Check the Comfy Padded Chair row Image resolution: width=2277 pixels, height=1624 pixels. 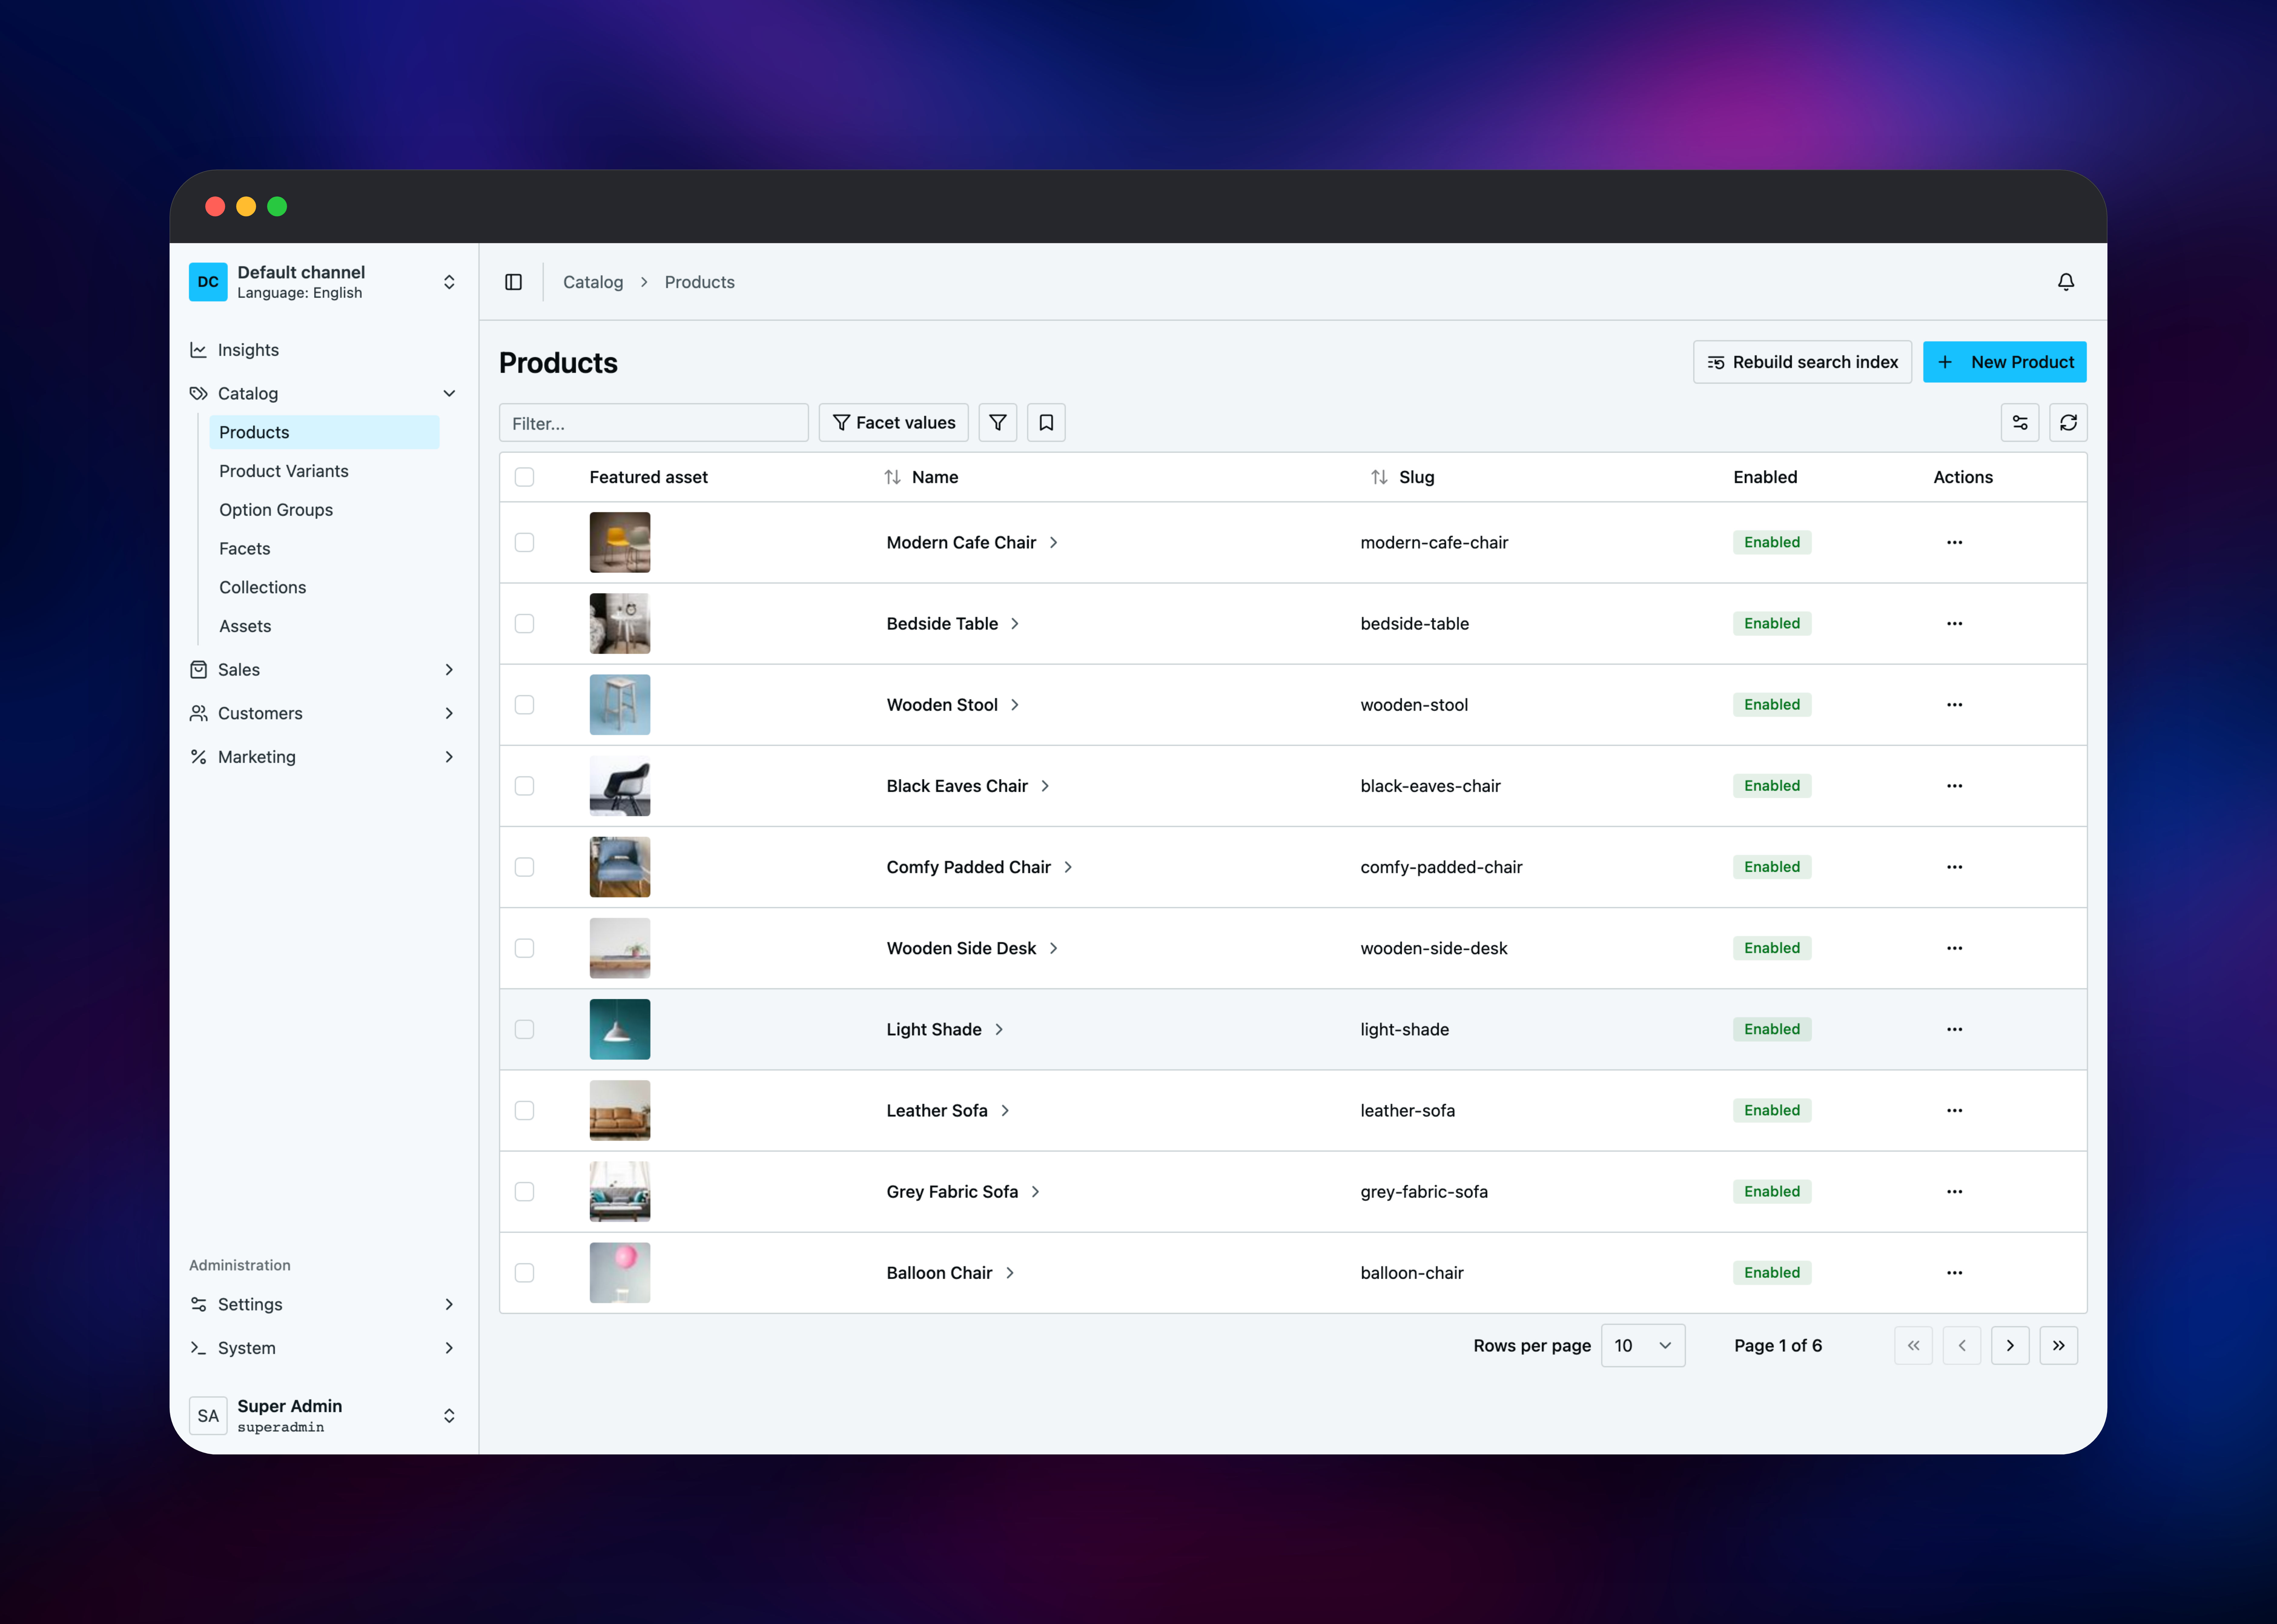tap(524, 867)
